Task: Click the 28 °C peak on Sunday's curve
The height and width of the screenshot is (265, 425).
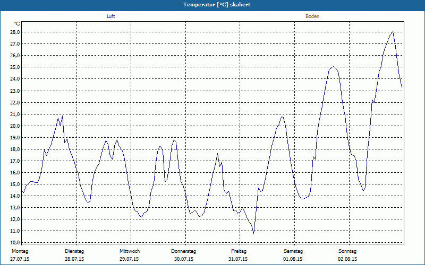Action: pyautogui.click(x=393, y=32)
